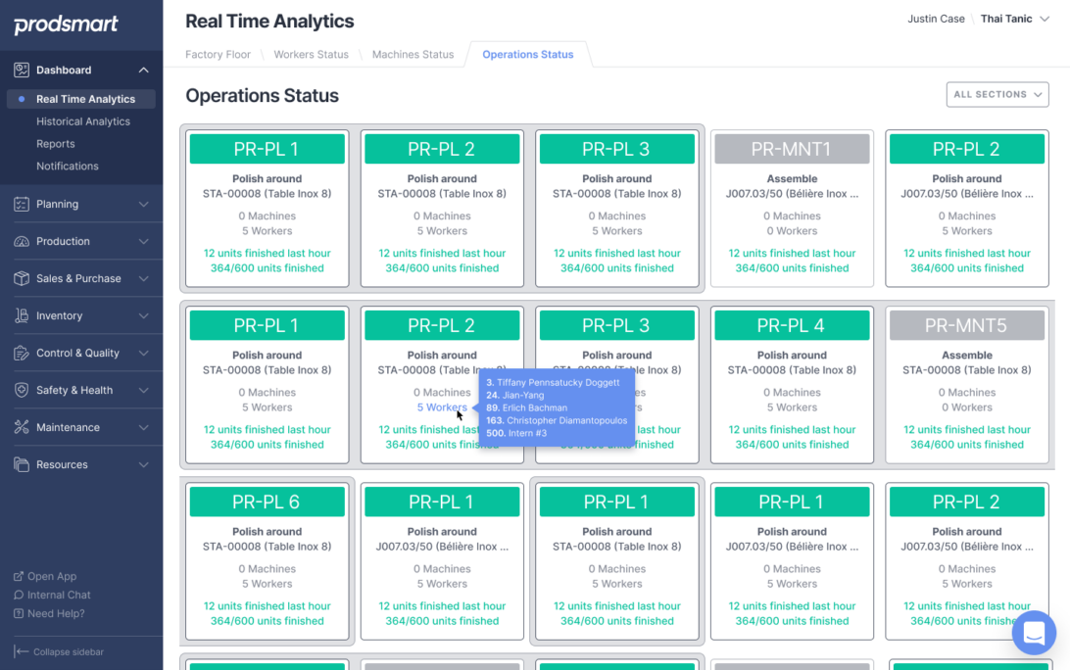Collapse the sidebar
The height and width of the screenshot is (670, 1070).
point(60,651)
